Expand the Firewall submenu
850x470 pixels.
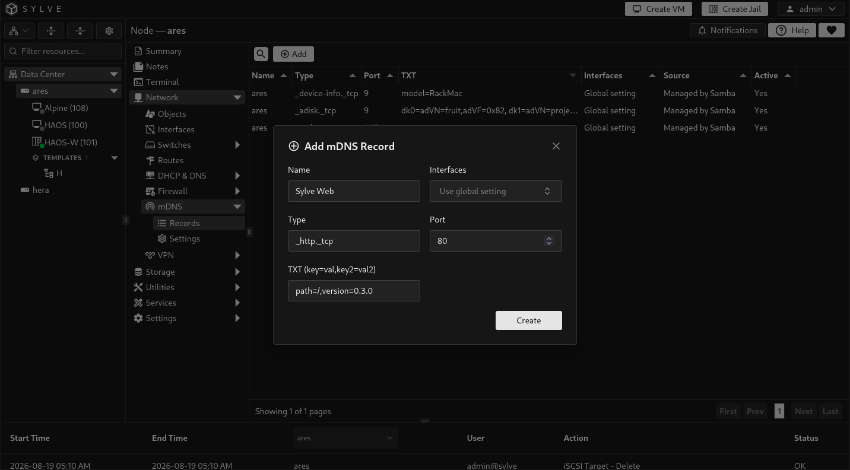coord(237,191)
